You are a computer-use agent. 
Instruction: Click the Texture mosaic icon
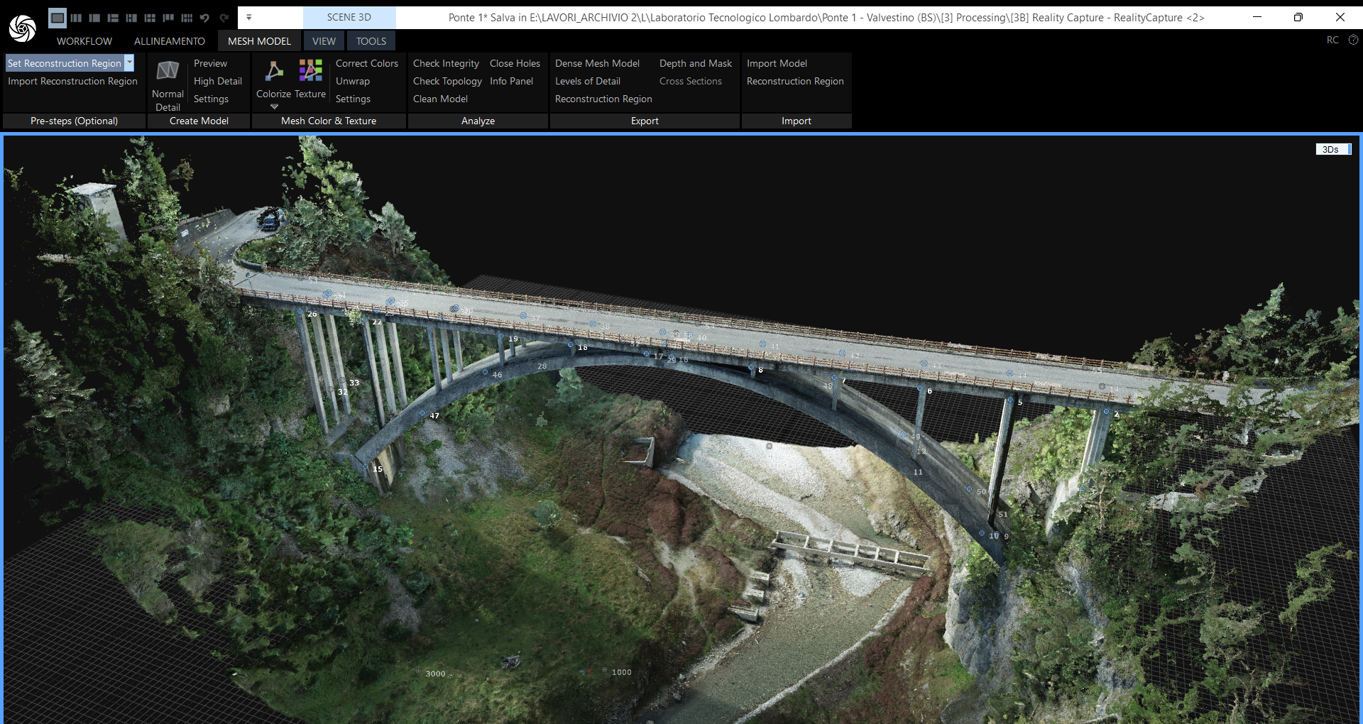click(x=310, y=70)
